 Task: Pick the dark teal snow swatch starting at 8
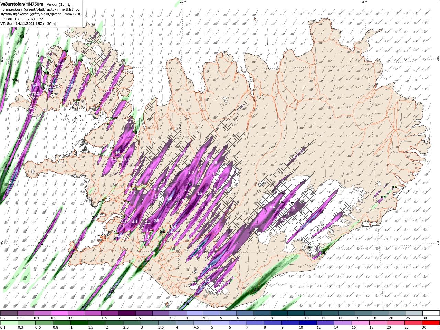[279, 313]
